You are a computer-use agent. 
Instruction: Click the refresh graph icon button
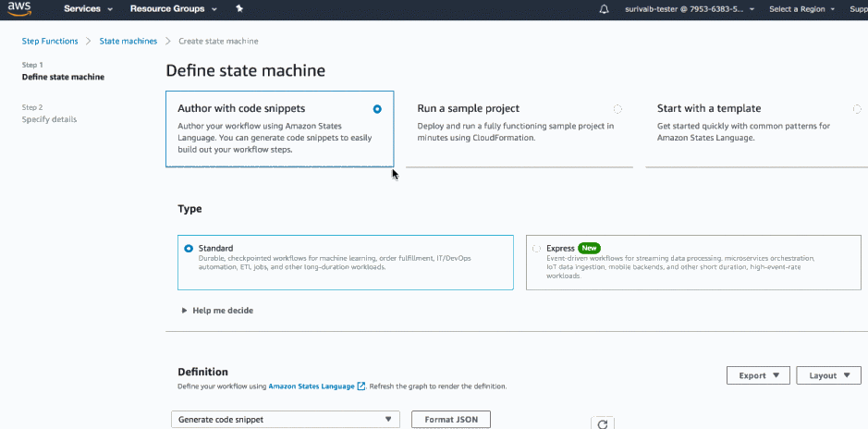(x=603, y=423)
